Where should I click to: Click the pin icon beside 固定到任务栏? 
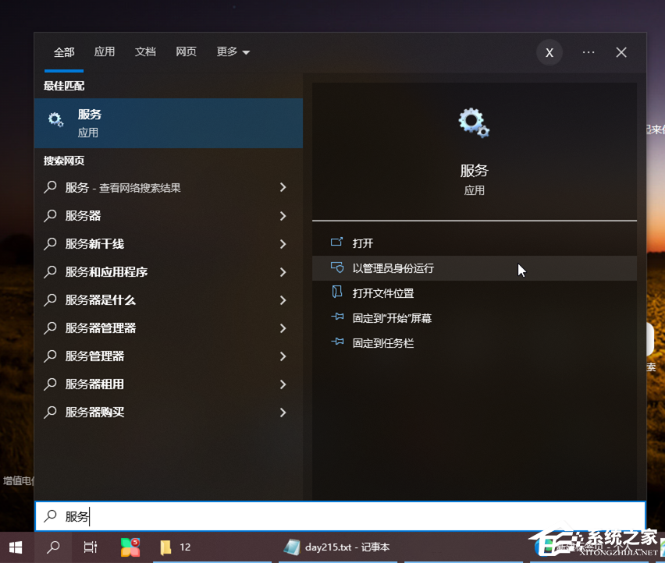[x=337, y=342]
